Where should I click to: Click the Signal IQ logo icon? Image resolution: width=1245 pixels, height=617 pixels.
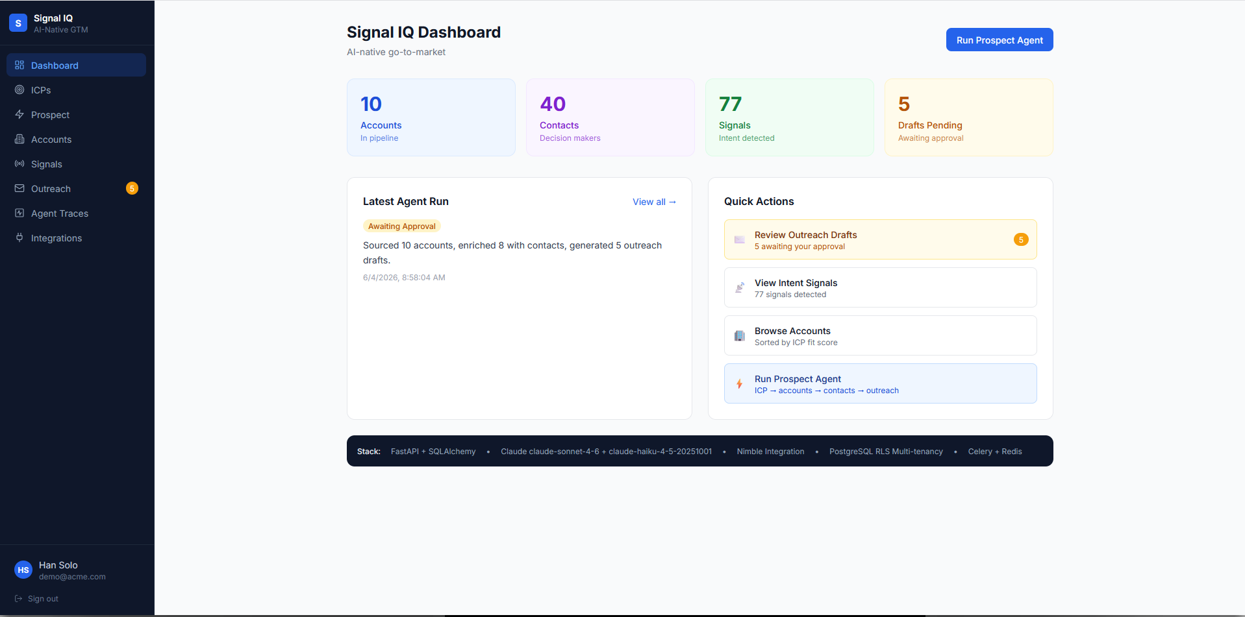(18, 23)
